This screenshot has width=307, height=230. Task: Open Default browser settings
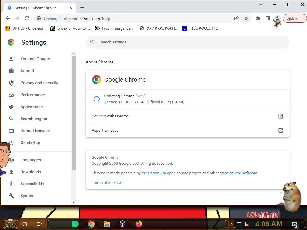pyautogui.click(x=35, y=131)
